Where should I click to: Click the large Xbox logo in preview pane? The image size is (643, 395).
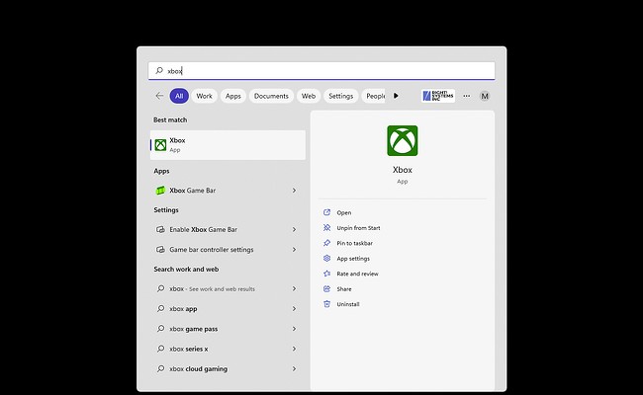[403, 141]
